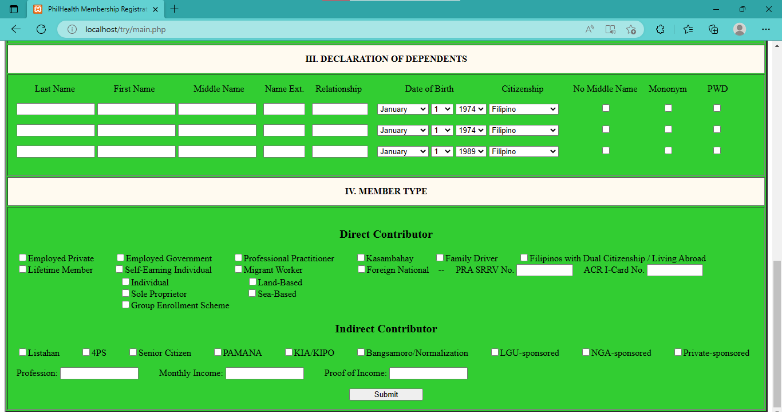Open the Collections icon
The image size is (782, 412).
(713, 29)
